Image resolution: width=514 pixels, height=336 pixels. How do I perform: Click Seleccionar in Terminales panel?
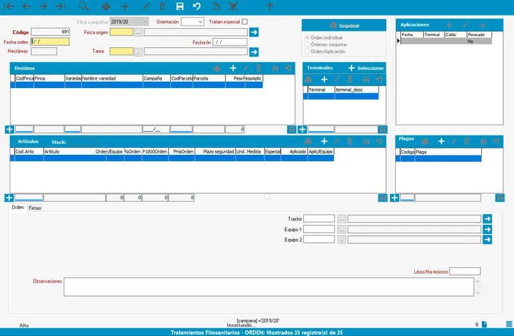click(x=366, y=68)
